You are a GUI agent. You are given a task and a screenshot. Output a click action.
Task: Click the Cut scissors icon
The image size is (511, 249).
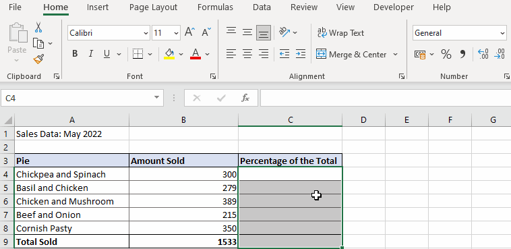point(38,27)
